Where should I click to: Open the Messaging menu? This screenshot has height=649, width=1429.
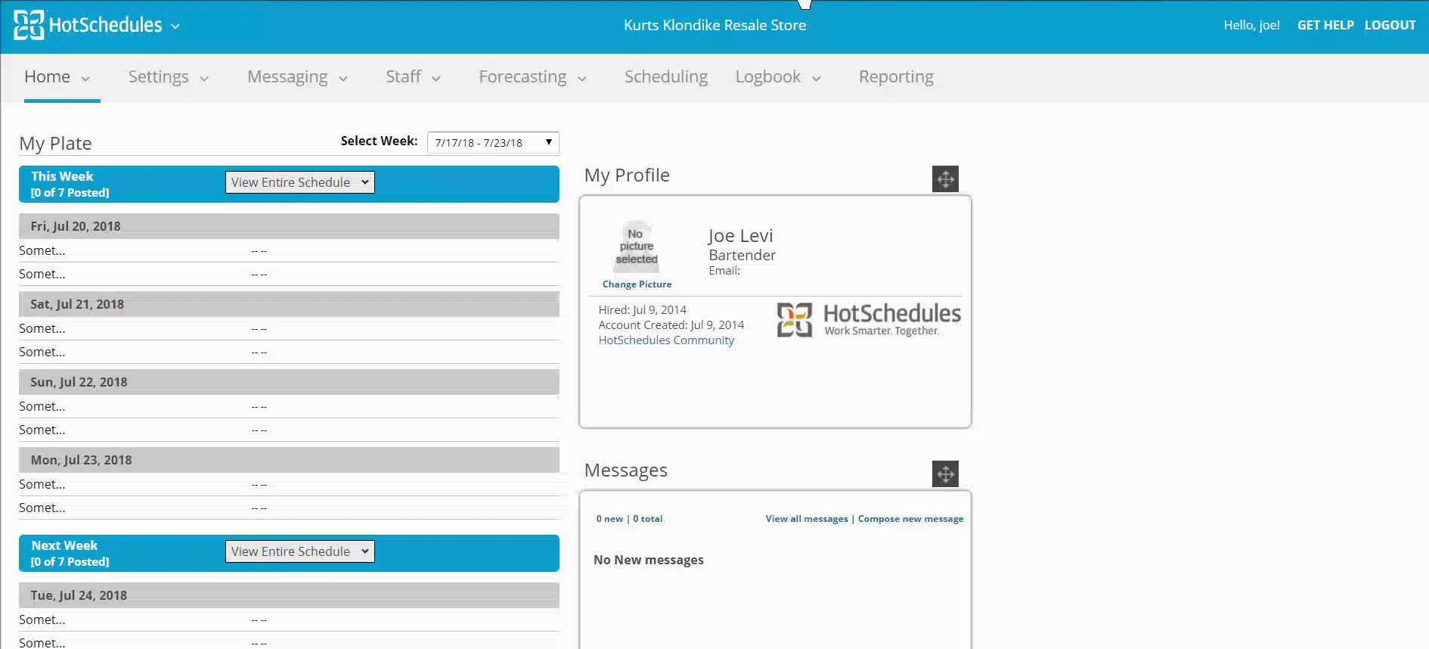pos(287,77)
